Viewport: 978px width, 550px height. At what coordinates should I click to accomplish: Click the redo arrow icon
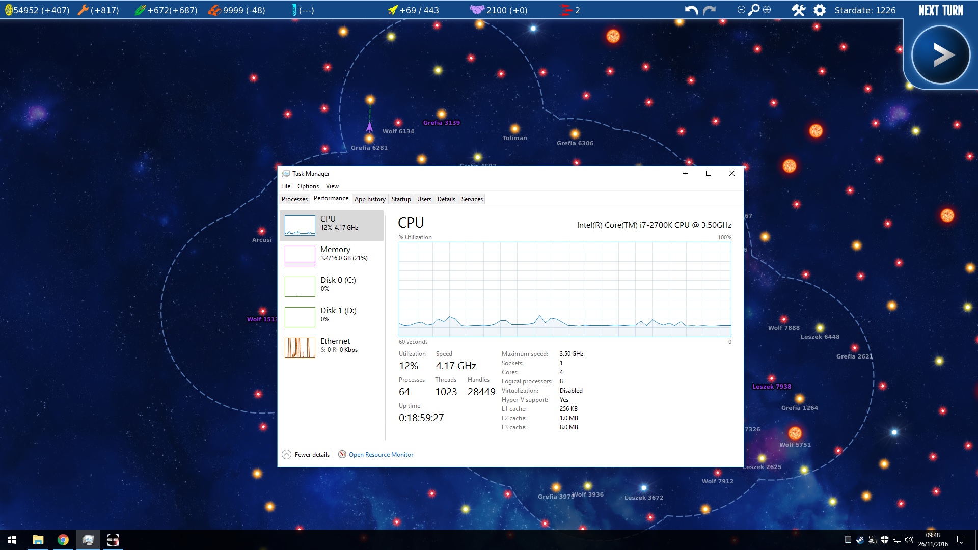(x=709, y=10)
